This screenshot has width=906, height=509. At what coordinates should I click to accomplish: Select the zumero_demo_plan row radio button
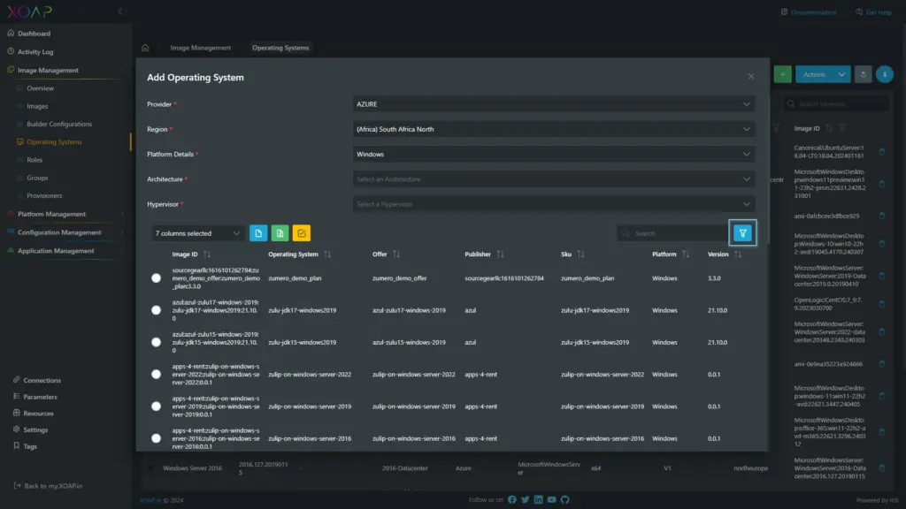pyautogui.click(x=156, y=278)
